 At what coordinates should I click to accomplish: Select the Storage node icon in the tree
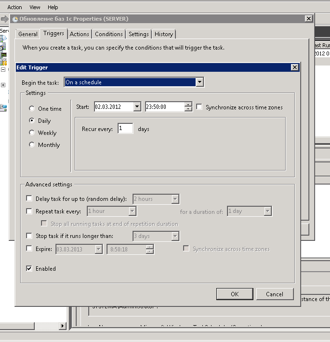(x=3, y=108)
